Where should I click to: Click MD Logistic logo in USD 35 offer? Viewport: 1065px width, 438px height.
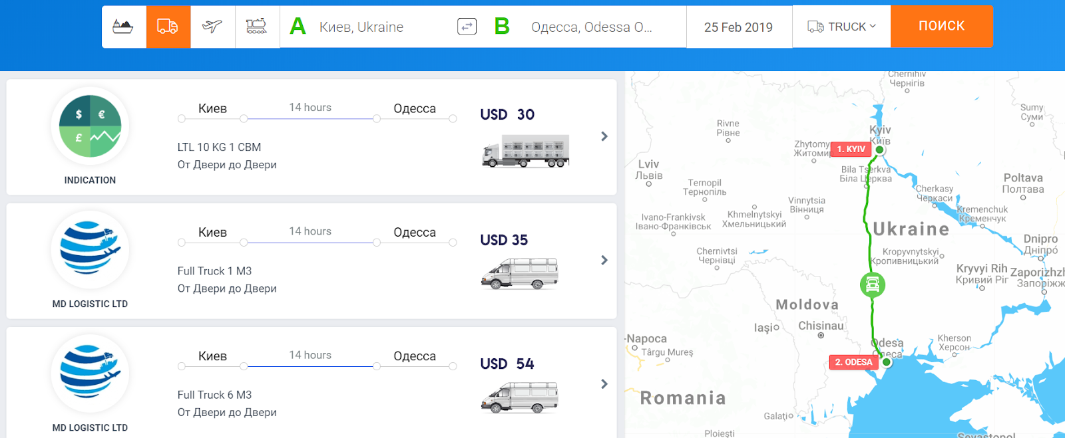pos(90,250)
